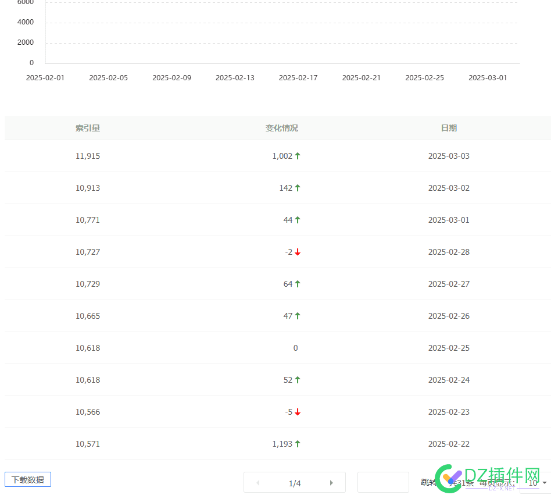Expand the per-page count selector showing 10
Viewport: 551px width, 502px height.
(534, 483)
